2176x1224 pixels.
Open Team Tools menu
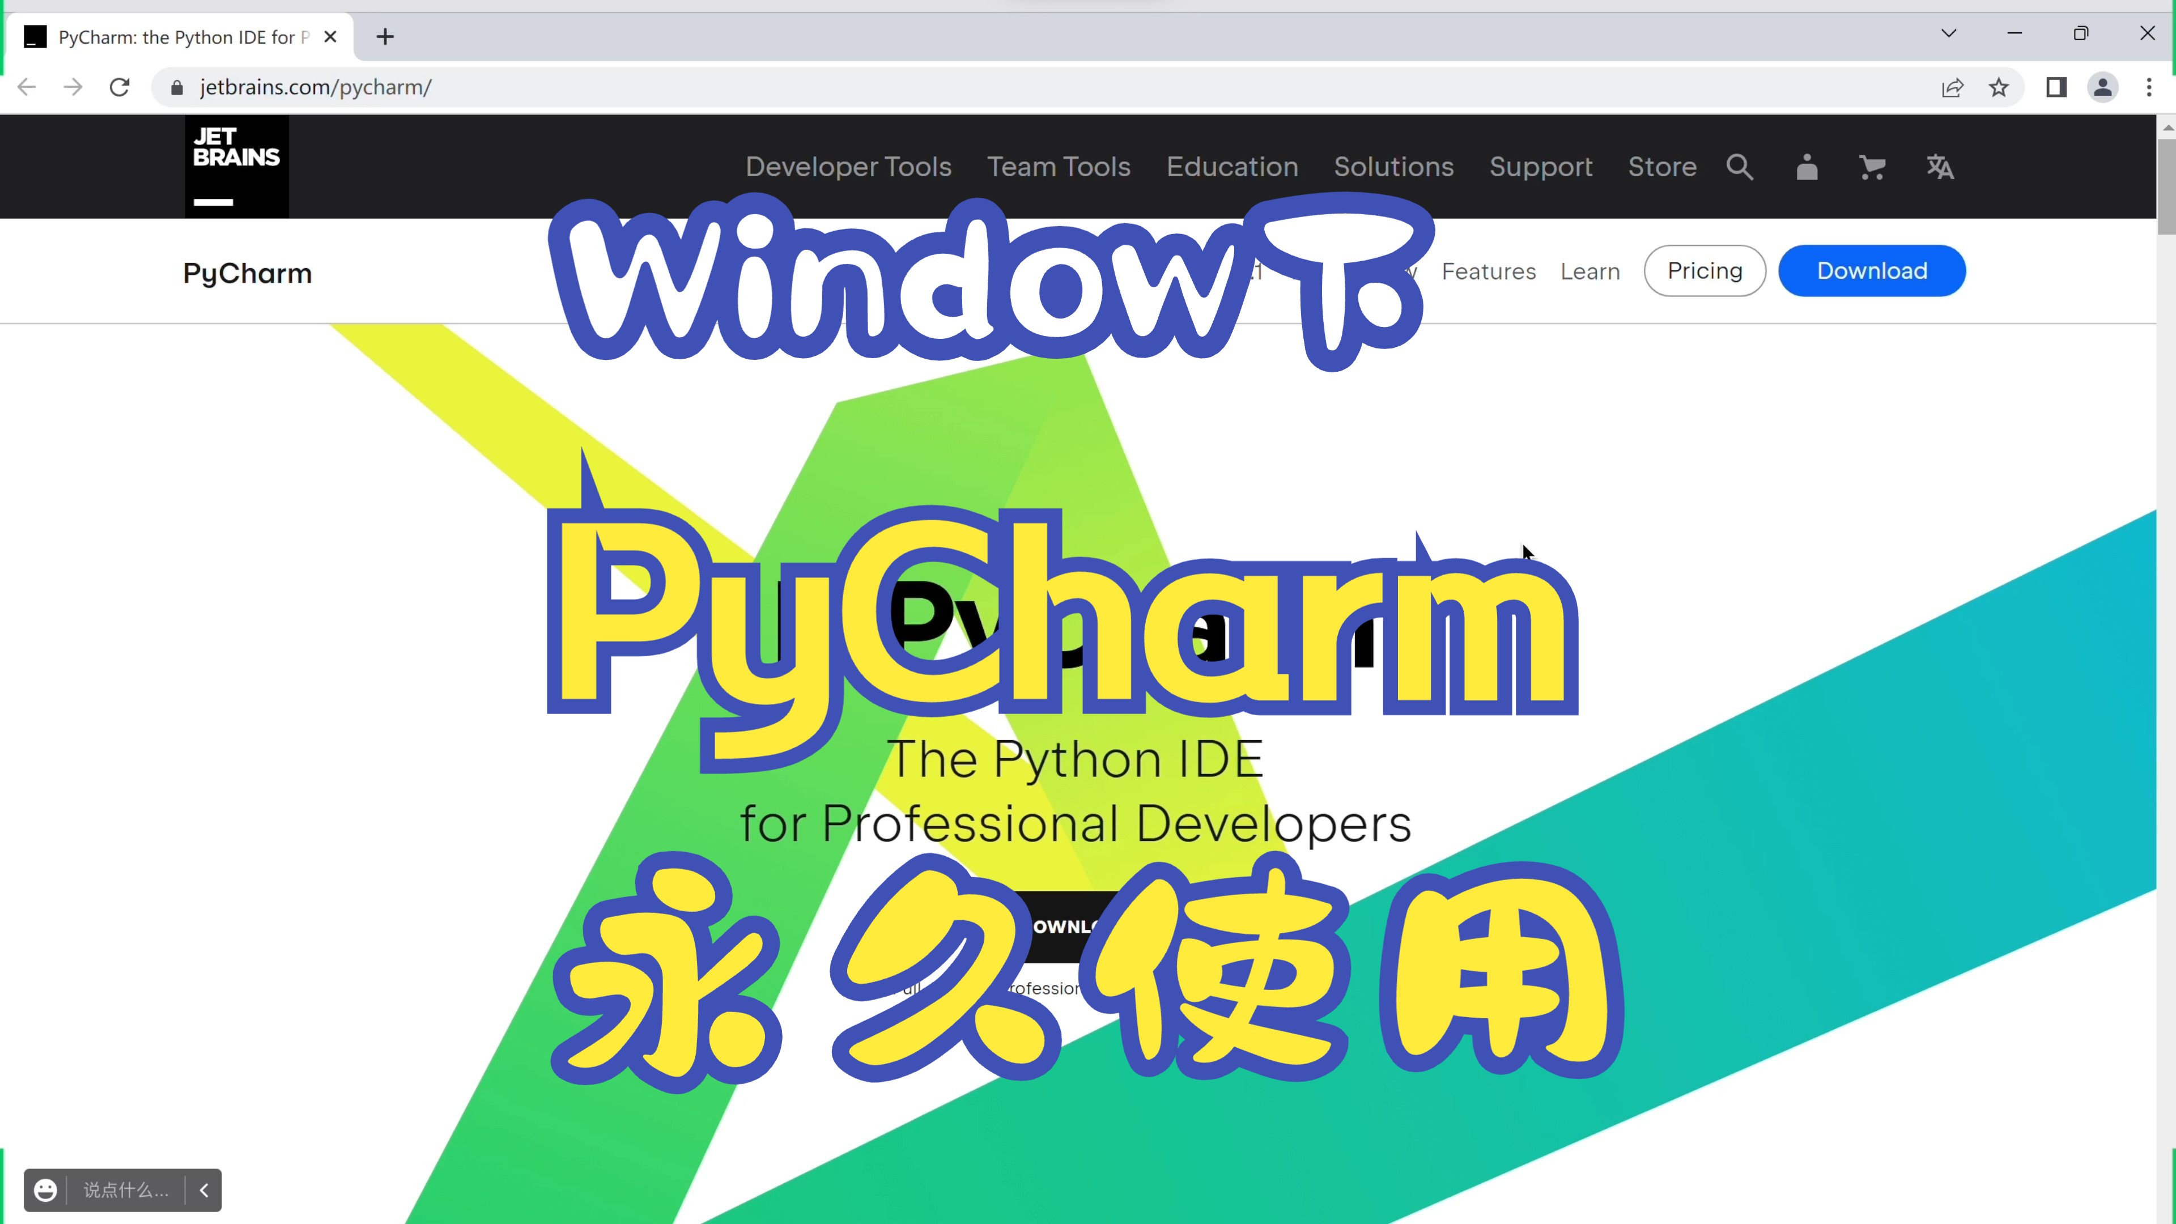tap(1059, 167)
